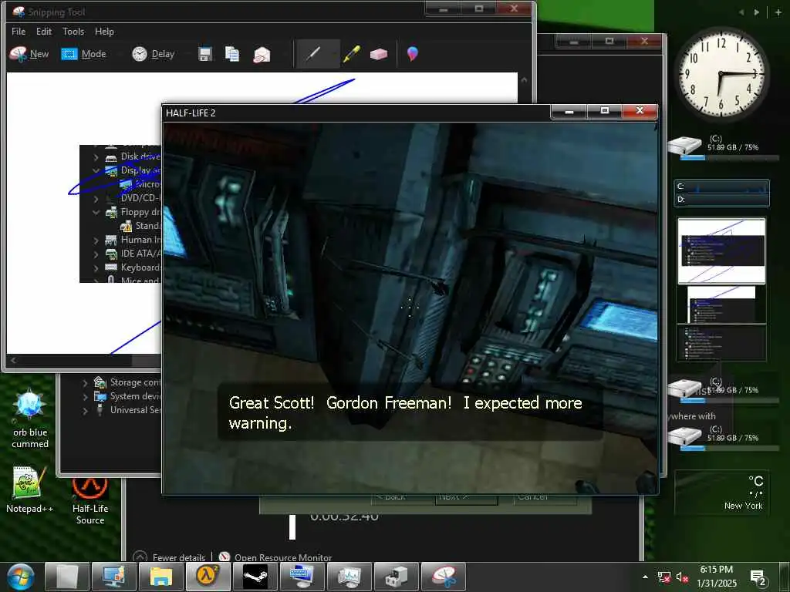
Task: Open Steam from the taskbar
Action: (255, 577)
